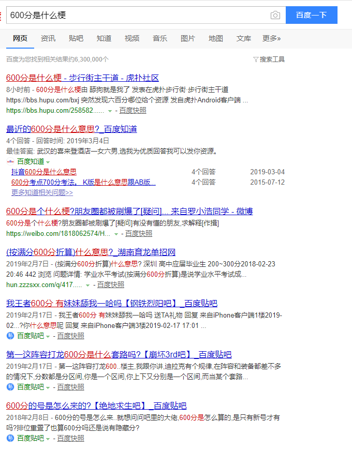Viewport: 352px width, 450px height.
Task: Expand dropdown arrow next to bbs.hupu.com URL
Action: tap(110, 111)
